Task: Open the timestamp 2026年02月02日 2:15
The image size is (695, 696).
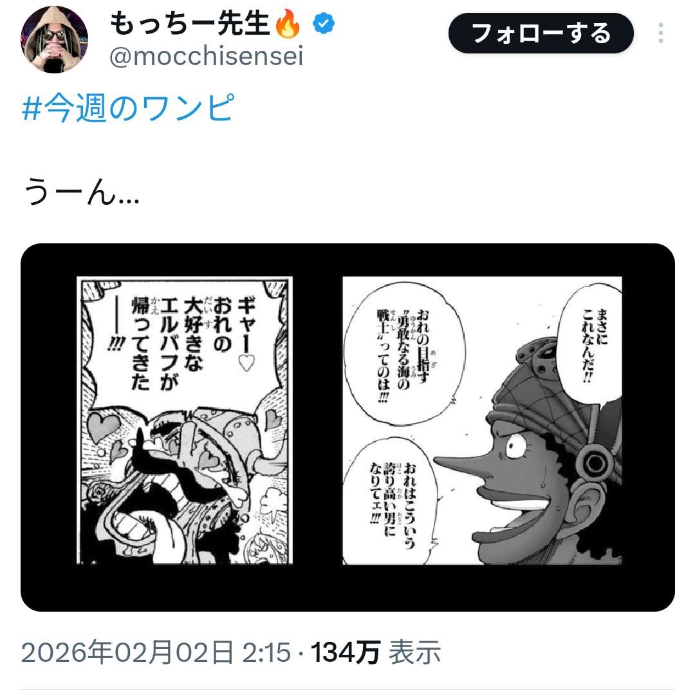Action: pyautogui.click(x=156, y=652)
